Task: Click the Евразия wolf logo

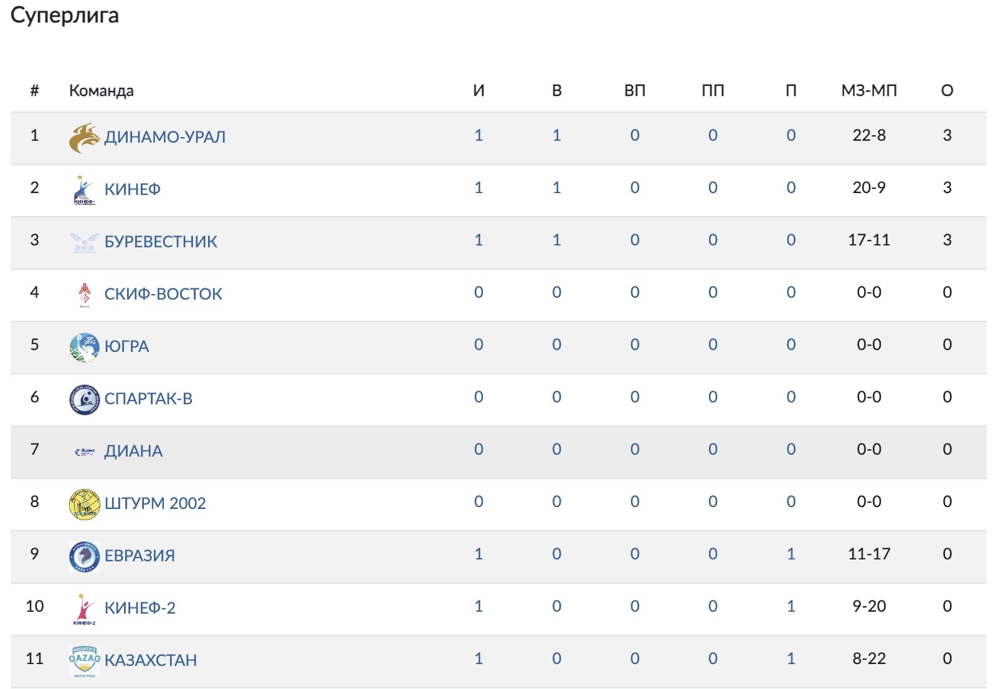Action: pos(84,556)
